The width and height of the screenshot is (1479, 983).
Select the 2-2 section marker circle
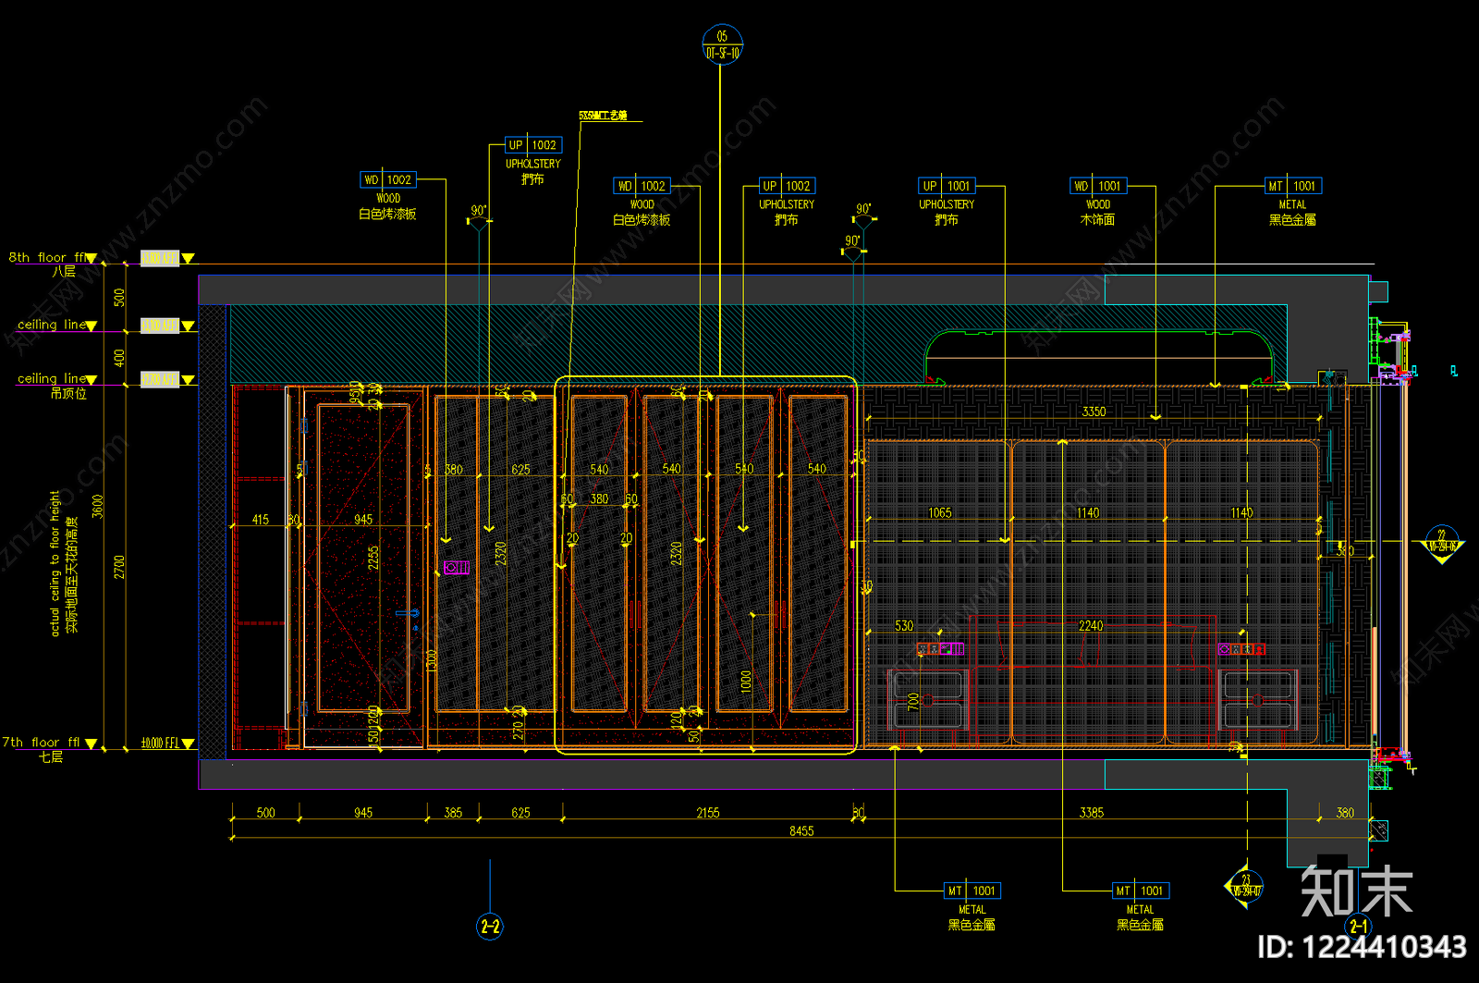490,926
